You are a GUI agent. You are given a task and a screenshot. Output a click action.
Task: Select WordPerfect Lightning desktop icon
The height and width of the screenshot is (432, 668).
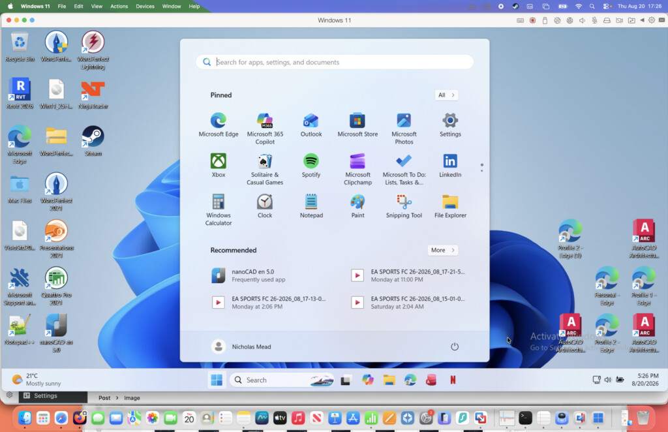coord(93,50)
